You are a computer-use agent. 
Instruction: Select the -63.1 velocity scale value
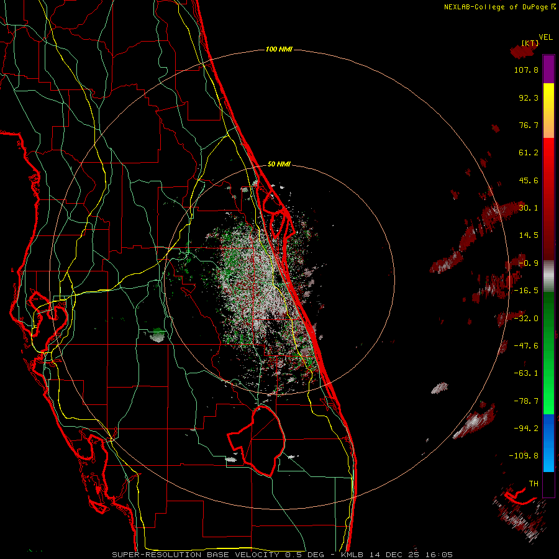(526, 373)
